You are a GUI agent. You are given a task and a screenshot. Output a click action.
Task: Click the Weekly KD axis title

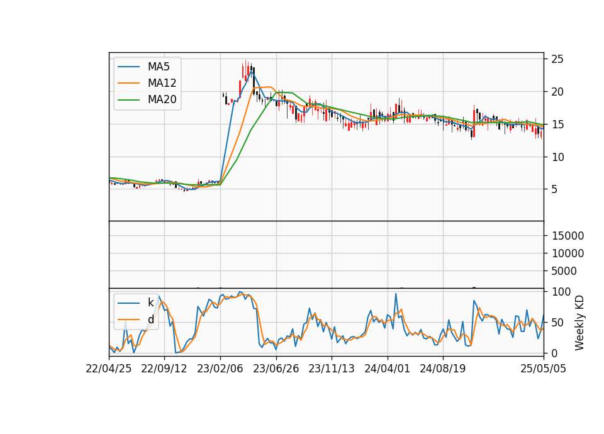[x=579, y=323]
